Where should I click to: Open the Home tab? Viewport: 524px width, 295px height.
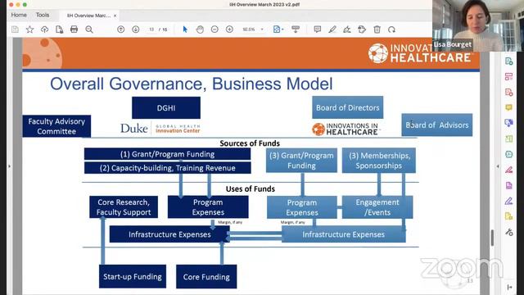tap(19, 15)
